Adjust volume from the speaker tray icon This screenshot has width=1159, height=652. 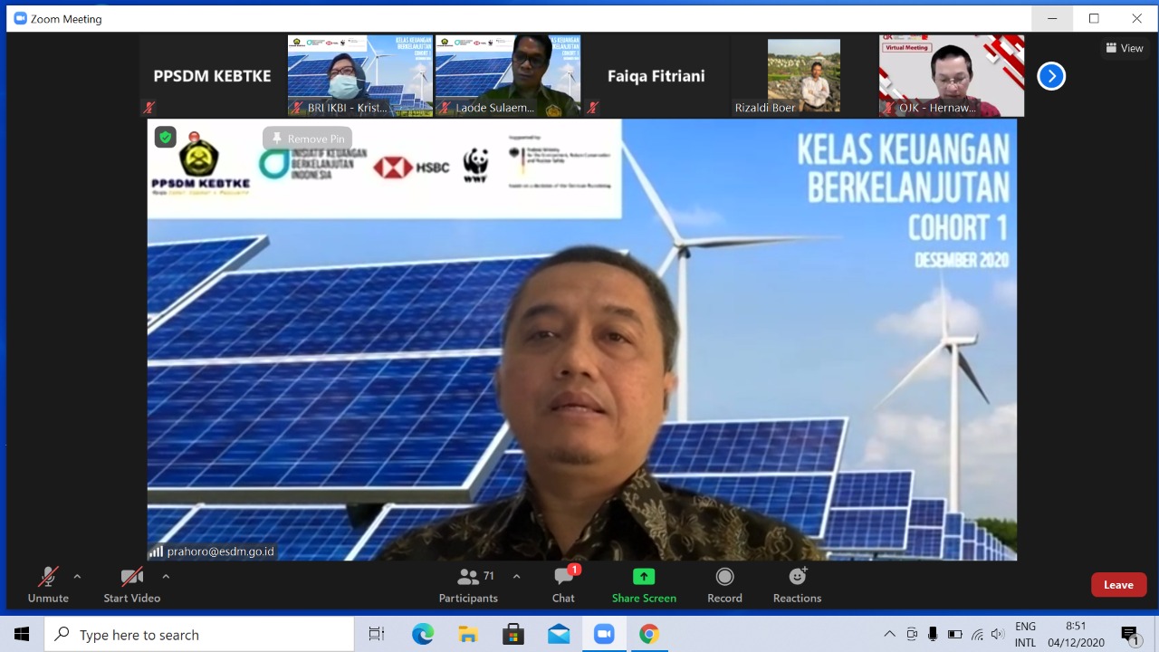click(997, 634)
